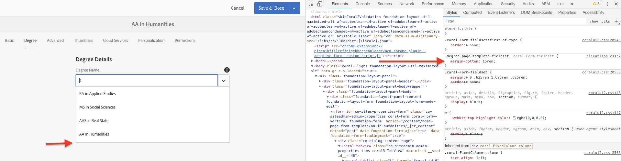
Task: Open the Save & Close split-button arrow
Action: [294, 8]
